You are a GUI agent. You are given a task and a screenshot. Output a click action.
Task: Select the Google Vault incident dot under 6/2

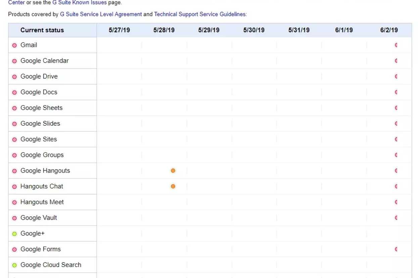397,218
